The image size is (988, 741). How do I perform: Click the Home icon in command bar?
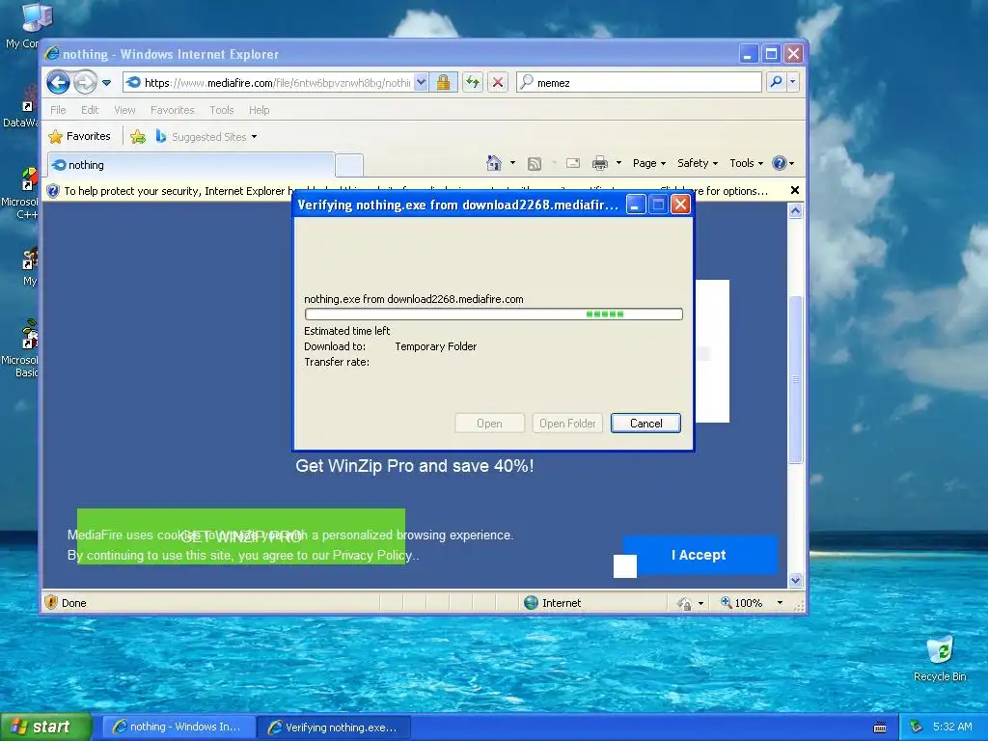[493, 163]
